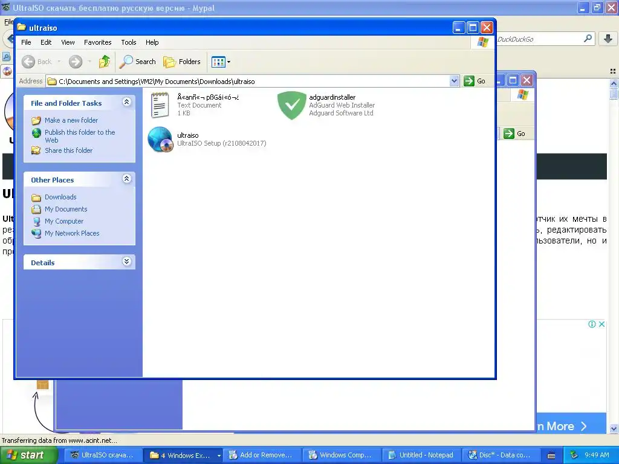Click Make a new folder

coord(71,120)
